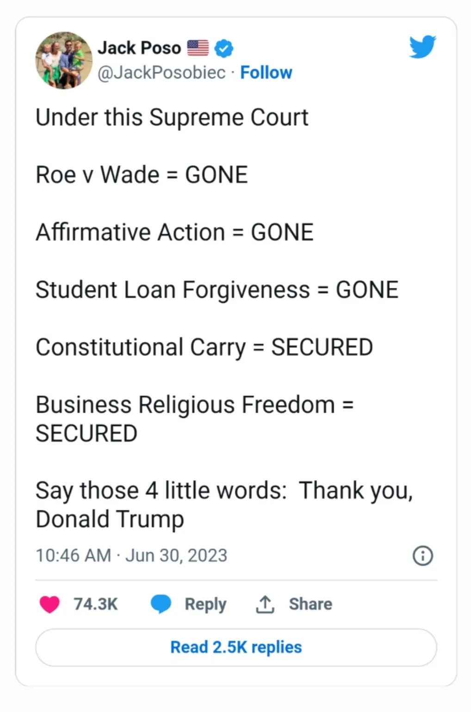Click the "Roe v Wade = GONE" line

(142, 175)
